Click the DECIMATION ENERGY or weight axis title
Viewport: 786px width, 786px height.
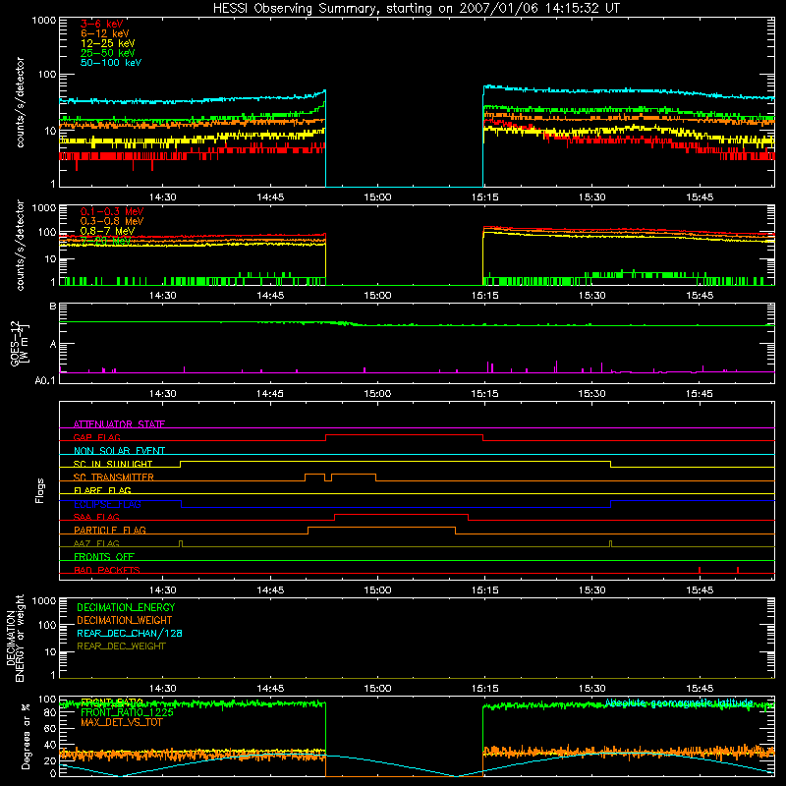coord(15,638)
